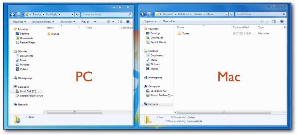Change view icon in Mac window
The width and height of the screenshot is (297, 135).
262,21
